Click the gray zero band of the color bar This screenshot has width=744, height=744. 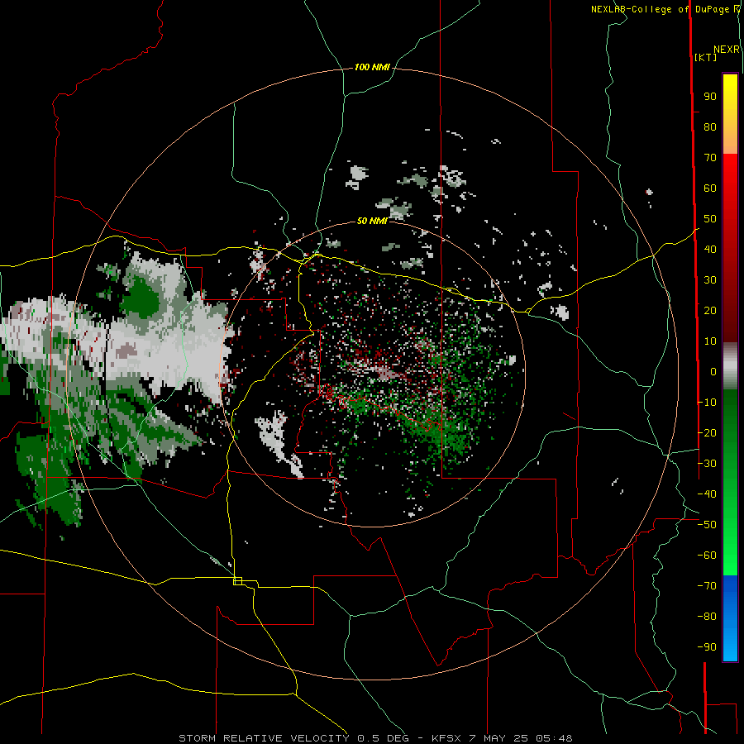click(730, 366)
